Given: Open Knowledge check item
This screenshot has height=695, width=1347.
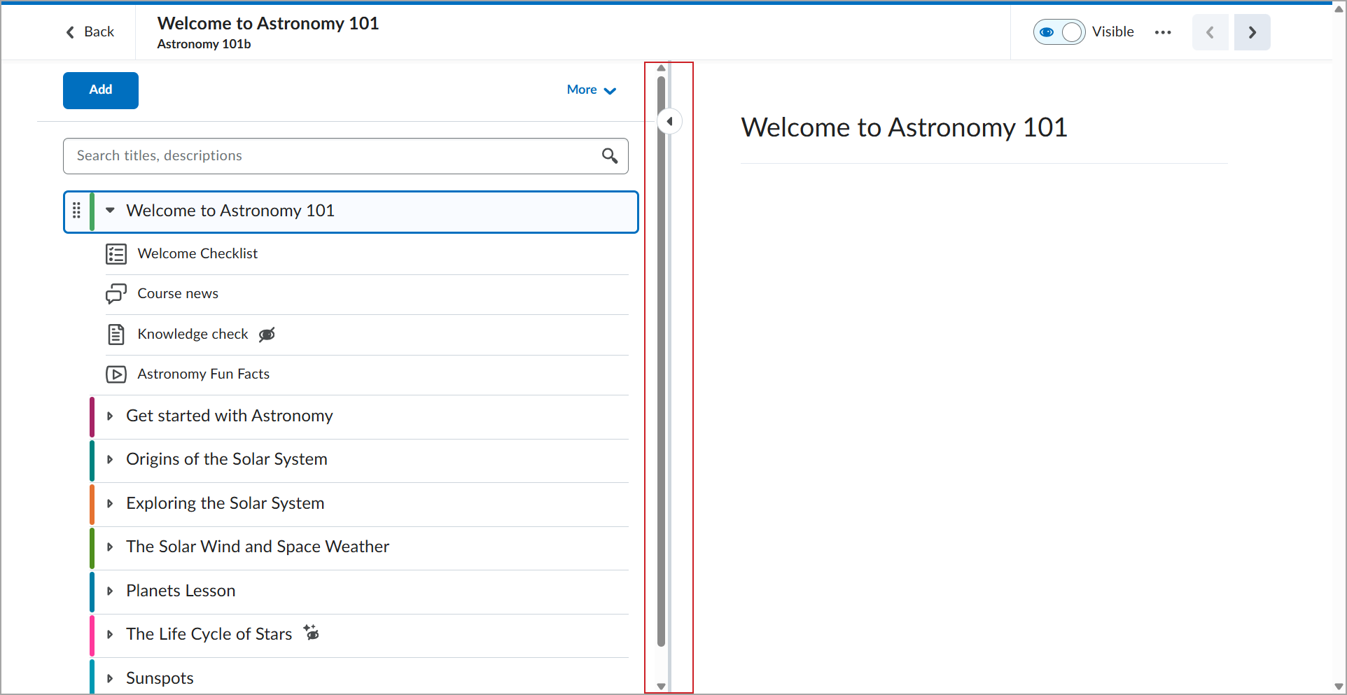Looking at the screenshot, I should (x=193, y=335).
